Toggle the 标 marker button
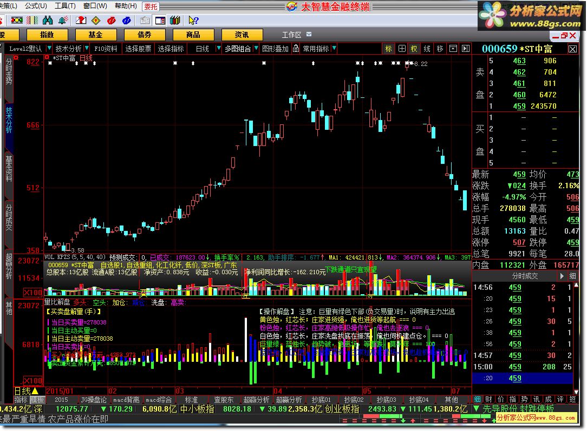 point(389,49)
